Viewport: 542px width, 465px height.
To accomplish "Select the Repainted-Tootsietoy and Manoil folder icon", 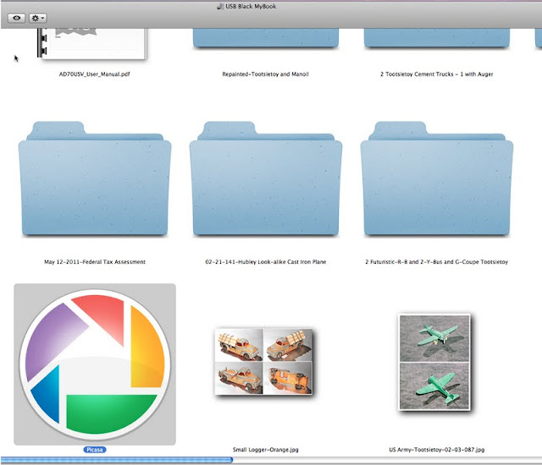I will click(x=265, y=38).
